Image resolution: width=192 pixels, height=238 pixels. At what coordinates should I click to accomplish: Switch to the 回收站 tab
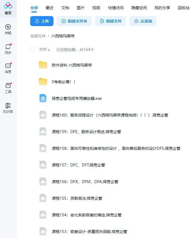pos(184,8)
